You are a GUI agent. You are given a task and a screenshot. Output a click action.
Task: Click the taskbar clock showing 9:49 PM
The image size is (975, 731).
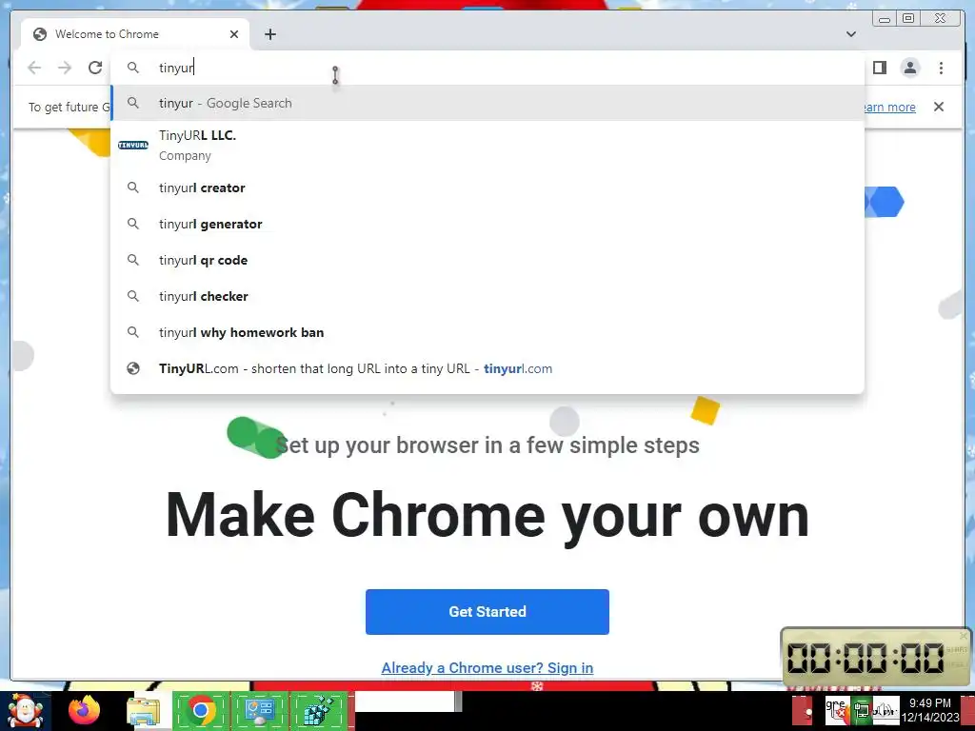930,710
